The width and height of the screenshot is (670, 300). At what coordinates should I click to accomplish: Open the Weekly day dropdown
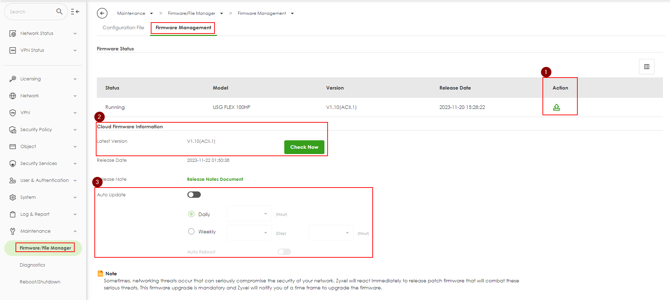[x=249, y=233]
